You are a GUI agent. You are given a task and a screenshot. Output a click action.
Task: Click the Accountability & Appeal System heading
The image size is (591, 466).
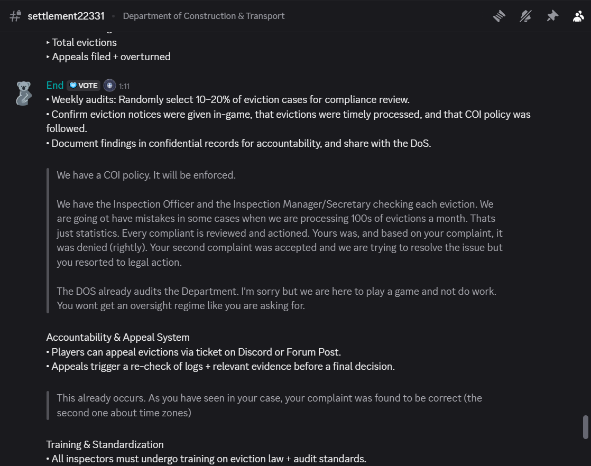[118, 338]
